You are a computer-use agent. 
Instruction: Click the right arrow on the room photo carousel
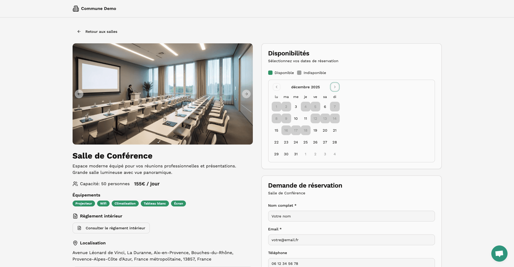(x=246, y=94)
